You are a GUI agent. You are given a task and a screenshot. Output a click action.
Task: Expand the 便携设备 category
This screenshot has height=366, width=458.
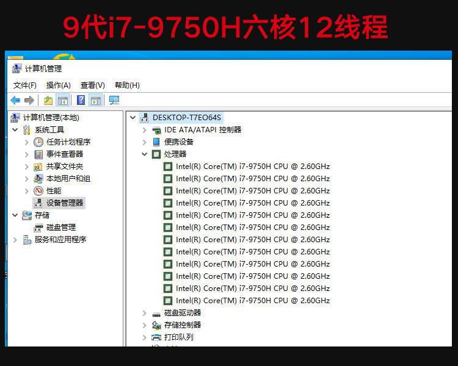pos(144,142)
